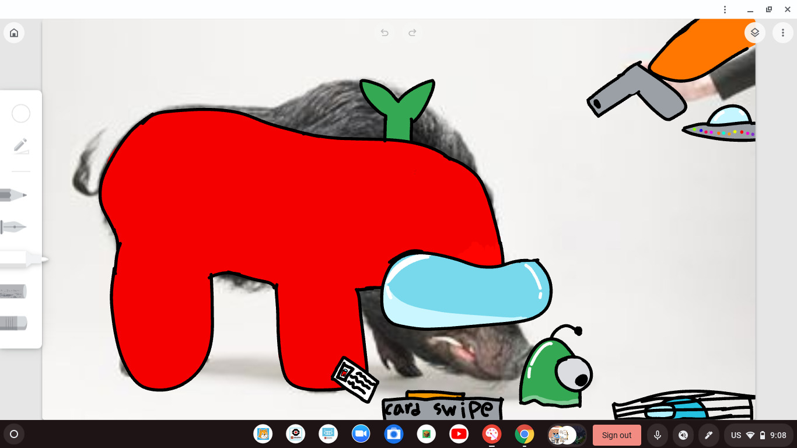Open the window's three-dot menu
797x448 pixels.
(x=725, y=9)
